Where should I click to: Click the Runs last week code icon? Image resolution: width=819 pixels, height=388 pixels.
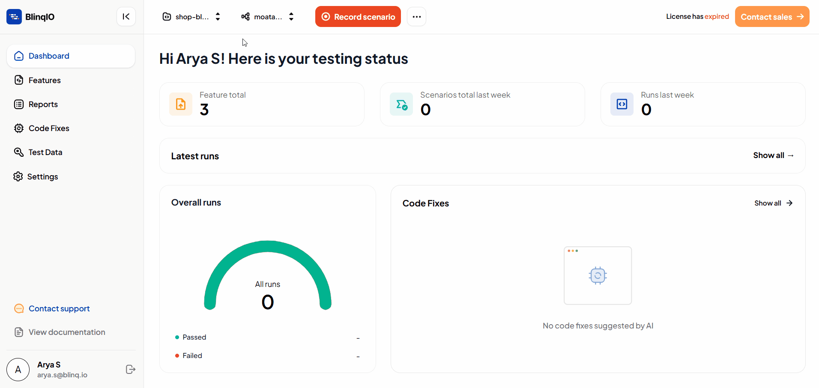click(x=622, y=104)
